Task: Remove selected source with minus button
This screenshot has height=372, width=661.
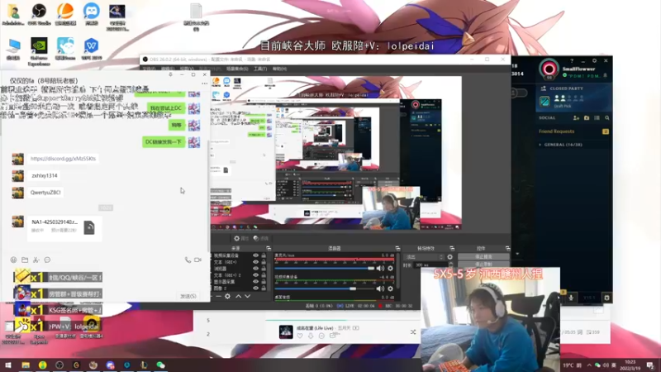Action: (x=218, y=297)
